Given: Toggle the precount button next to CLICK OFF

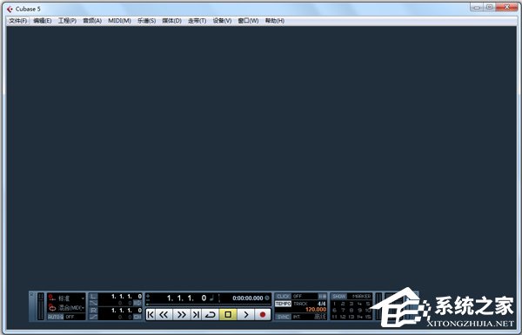Looking at the screenshot, I should click(322, 296).
